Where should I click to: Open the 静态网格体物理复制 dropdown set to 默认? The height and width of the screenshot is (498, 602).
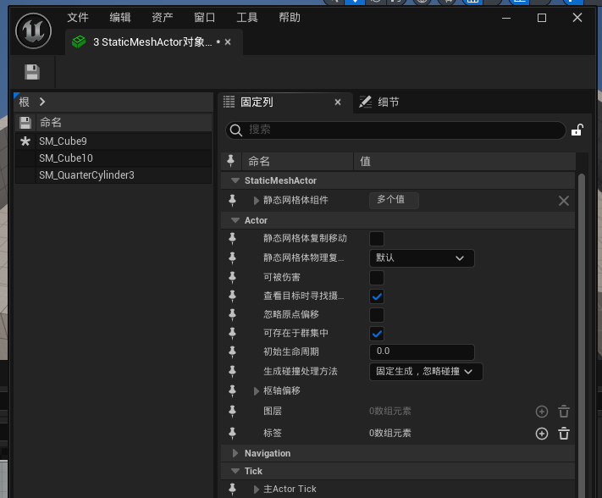(x=422, y=258)
